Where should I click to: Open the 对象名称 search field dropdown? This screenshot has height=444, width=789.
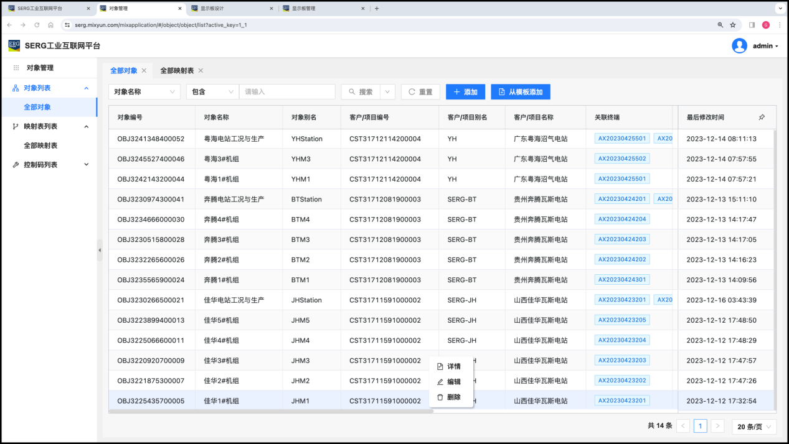coord(144,92)
